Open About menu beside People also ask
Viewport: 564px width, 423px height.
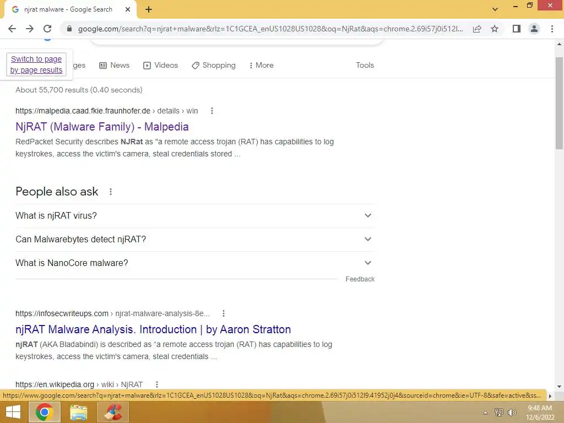point(110,192)
